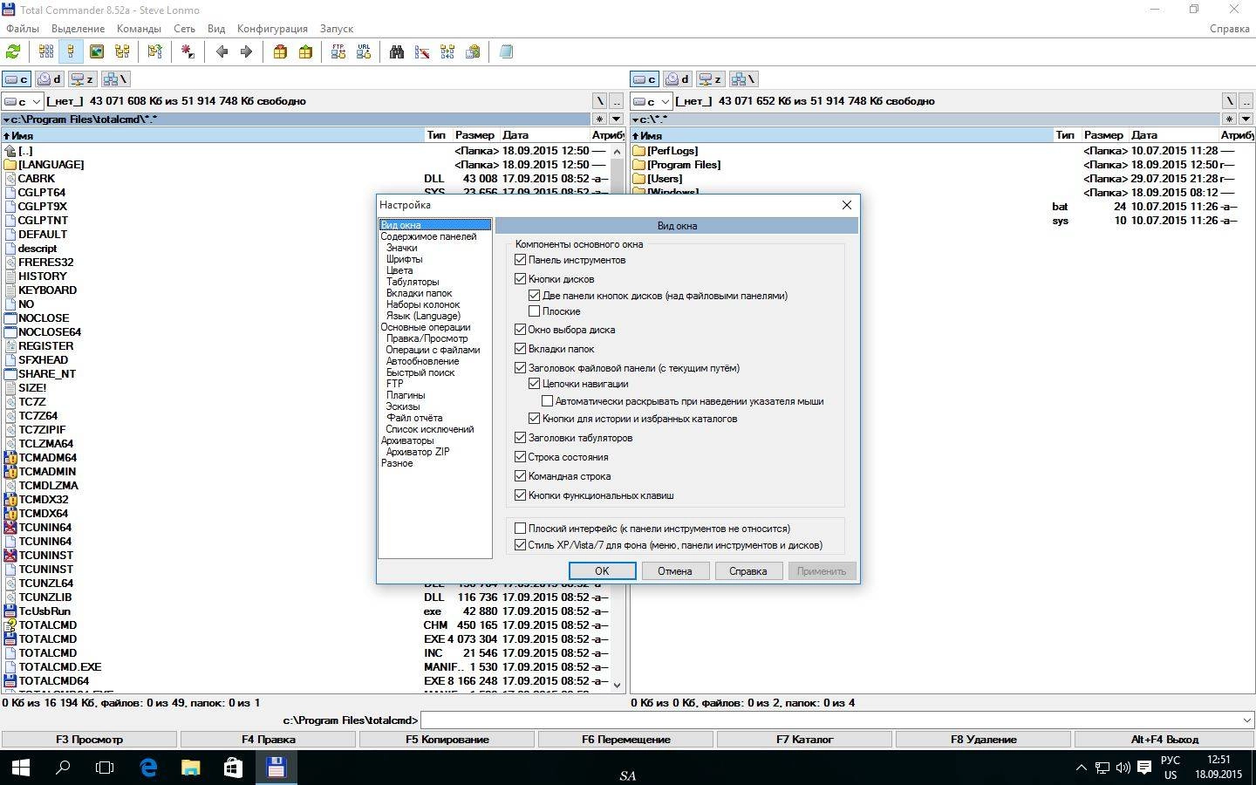Viewport: 1256px width, 785px height.
Task: Open Microsoft Edge from the taskbar
Action: click(148, 768)
